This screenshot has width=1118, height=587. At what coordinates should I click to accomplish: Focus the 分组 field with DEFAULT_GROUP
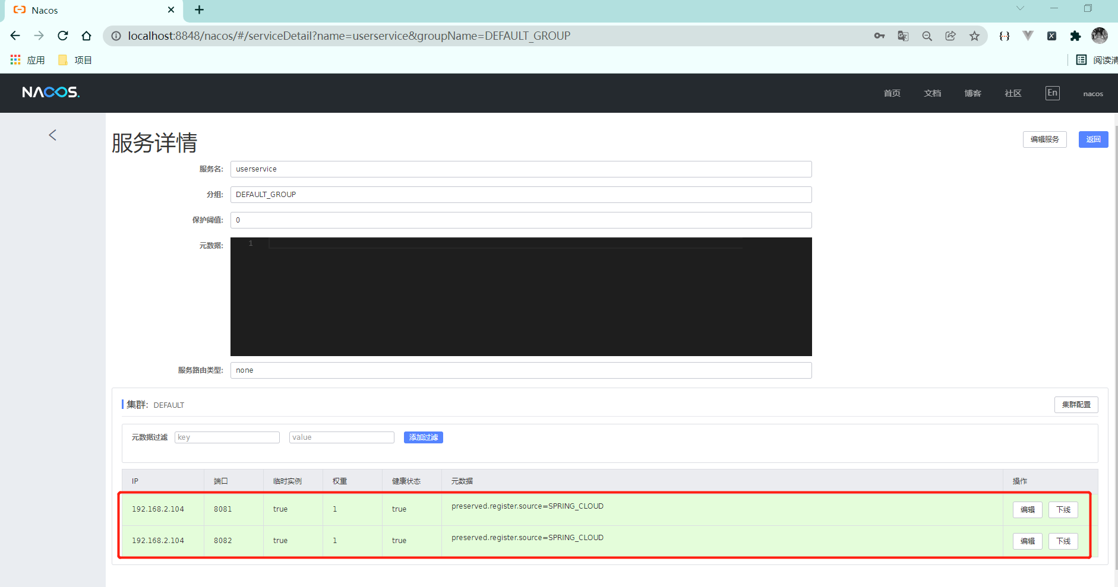(x=521, y=195)
